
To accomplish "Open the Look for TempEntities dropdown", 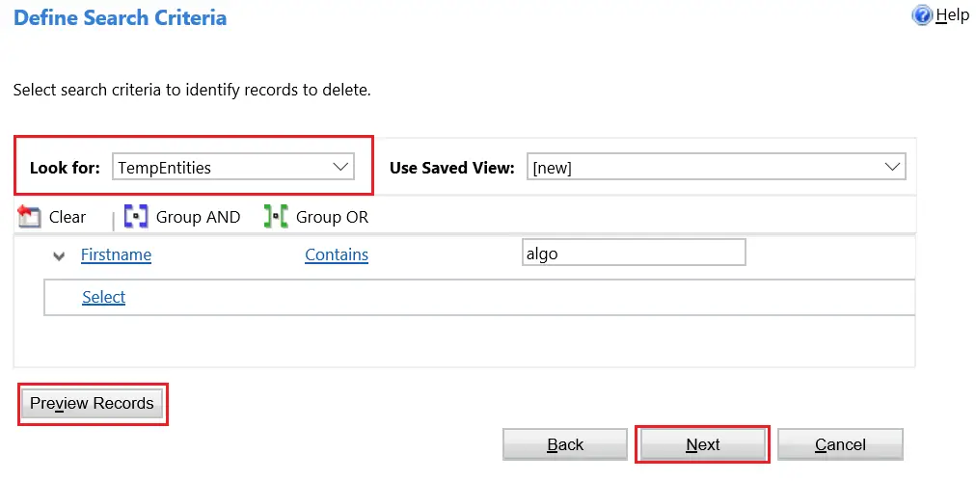I will click(x=232, y=168).
